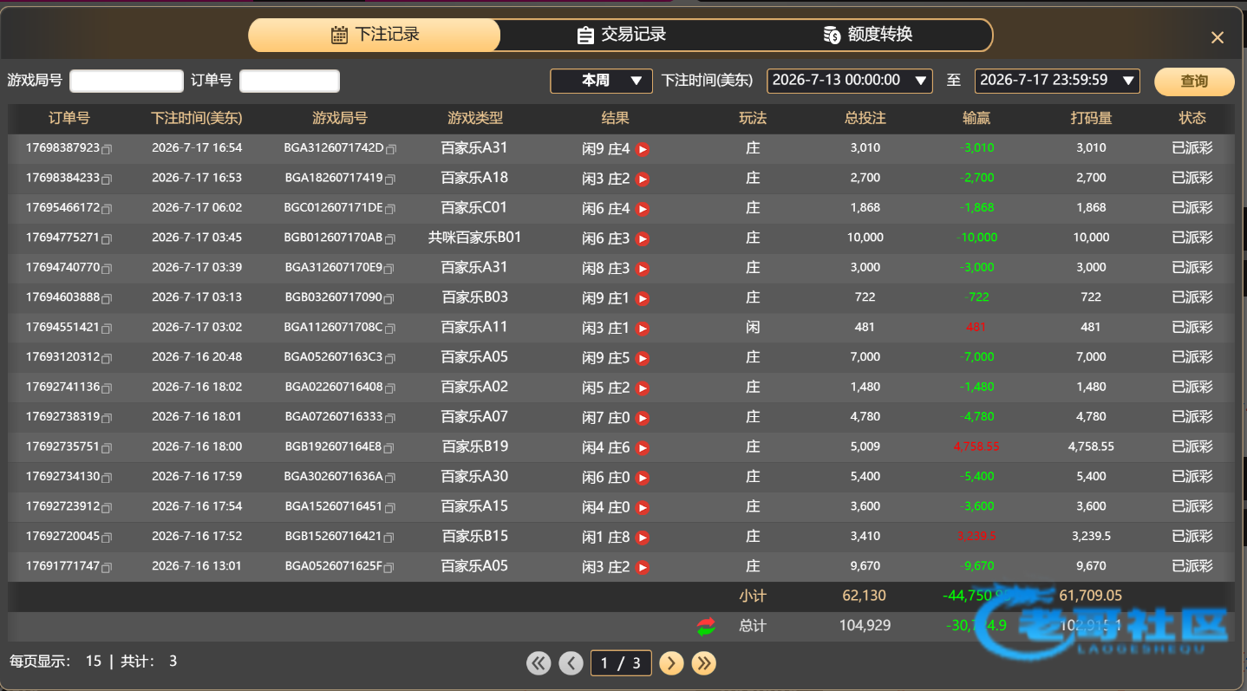Click the 输赢 column header

coord(977,119)
